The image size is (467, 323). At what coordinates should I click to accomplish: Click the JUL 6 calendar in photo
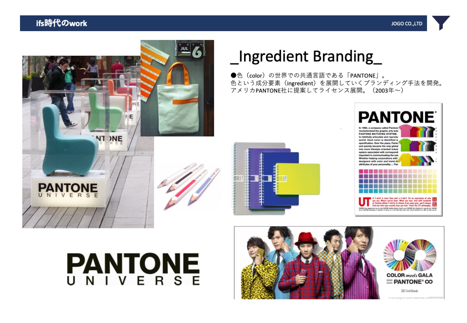tap(189, 50)
